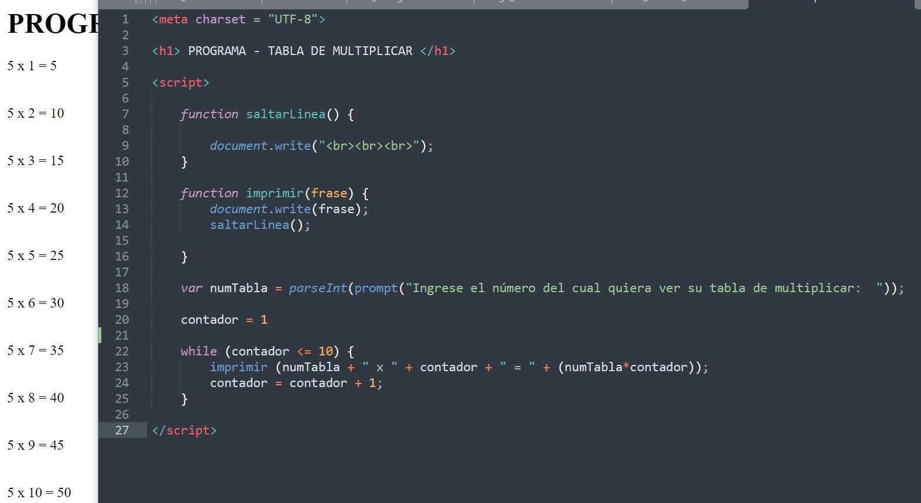Click the 'imprimir' function name on line 12

point(275,193)
